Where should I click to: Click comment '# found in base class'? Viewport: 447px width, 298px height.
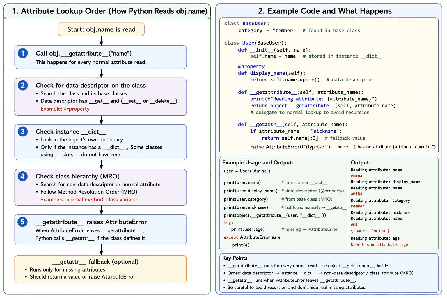coord(331,31)
